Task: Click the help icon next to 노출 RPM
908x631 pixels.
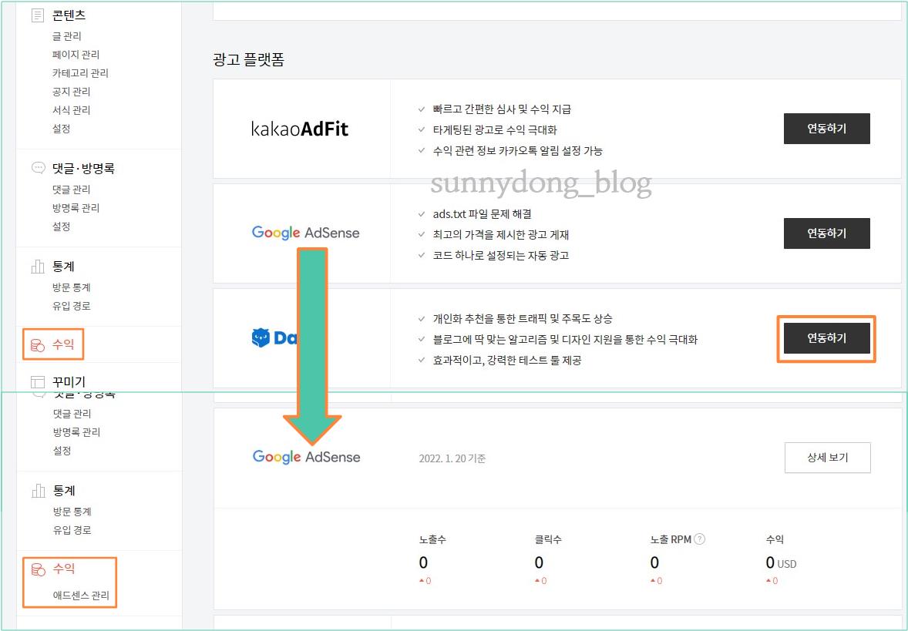Action: [x=700, y=539]
